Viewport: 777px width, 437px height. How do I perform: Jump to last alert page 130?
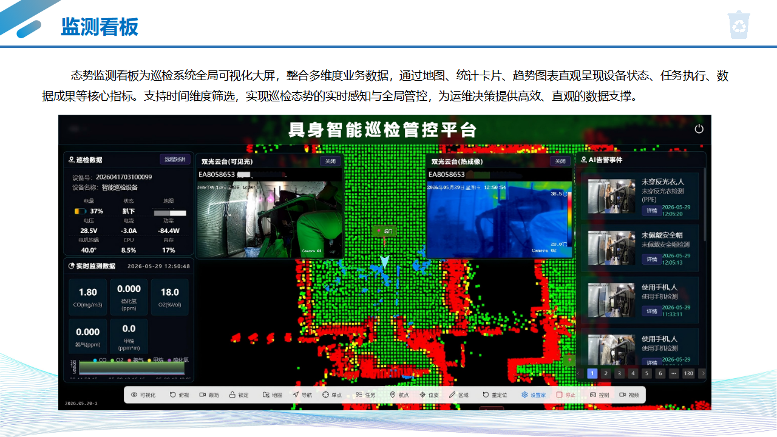point(688,373)
